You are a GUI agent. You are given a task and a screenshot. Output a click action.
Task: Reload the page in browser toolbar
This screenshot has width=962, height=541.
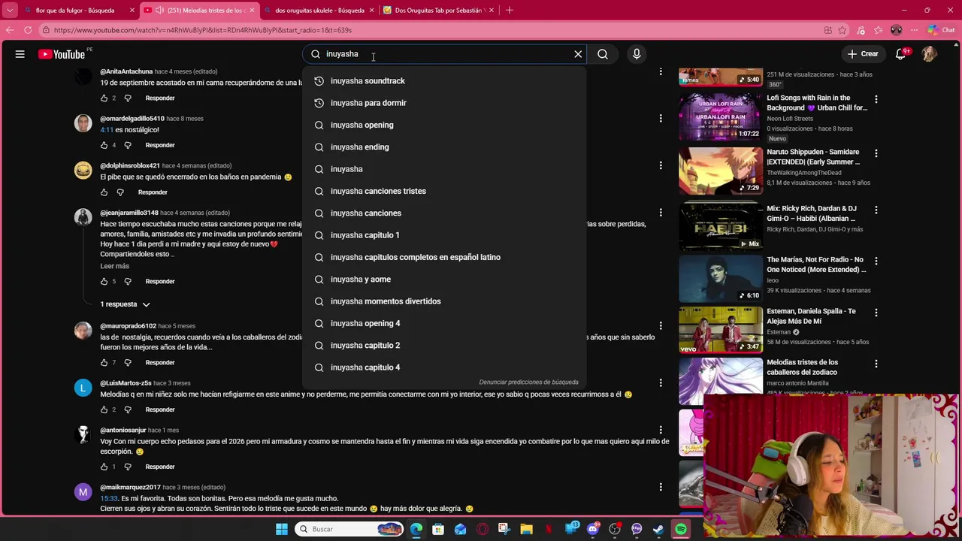pyautogui.click(x=28, y=30)
